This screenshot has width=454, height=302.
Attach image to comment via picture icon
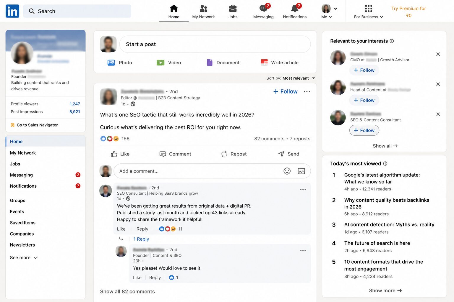click(301, 171)
